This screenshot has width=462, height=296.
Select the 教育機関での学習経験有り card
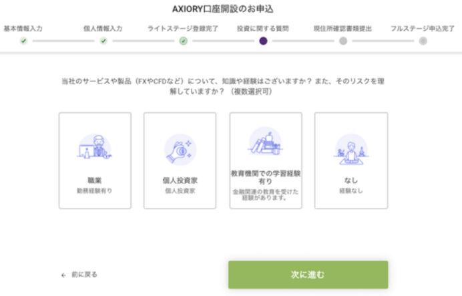[266, 160]
